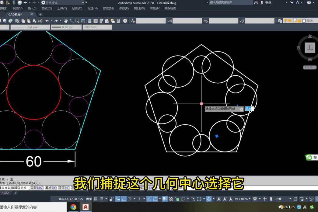
Task: Click the Help question mark toolbar icon
Action: point(125,21)
